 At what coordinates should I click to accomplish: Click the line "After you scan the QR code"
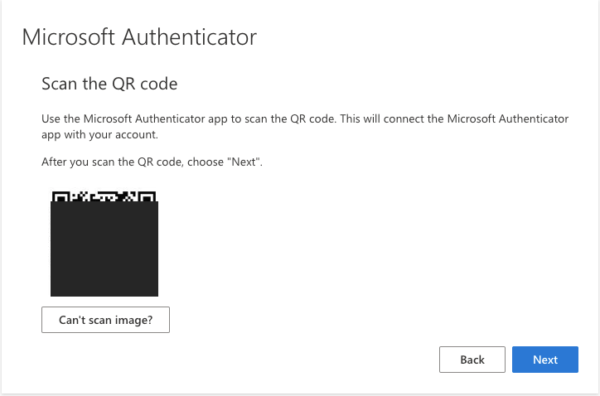152,162
